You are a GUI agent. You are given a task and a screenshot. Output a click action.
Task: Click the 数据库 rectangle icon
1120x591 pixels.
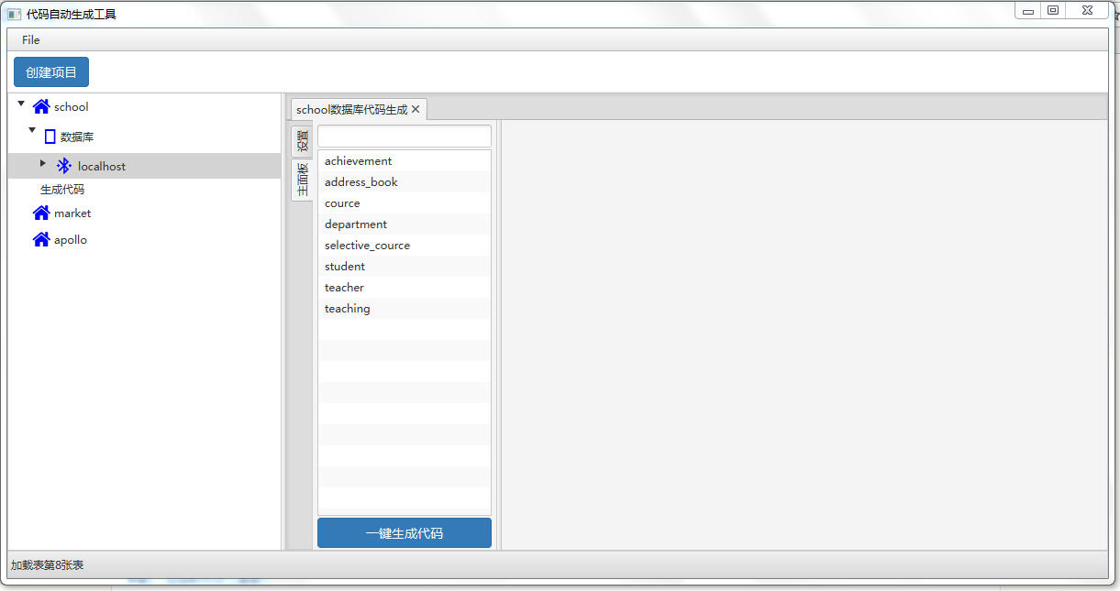50,137
